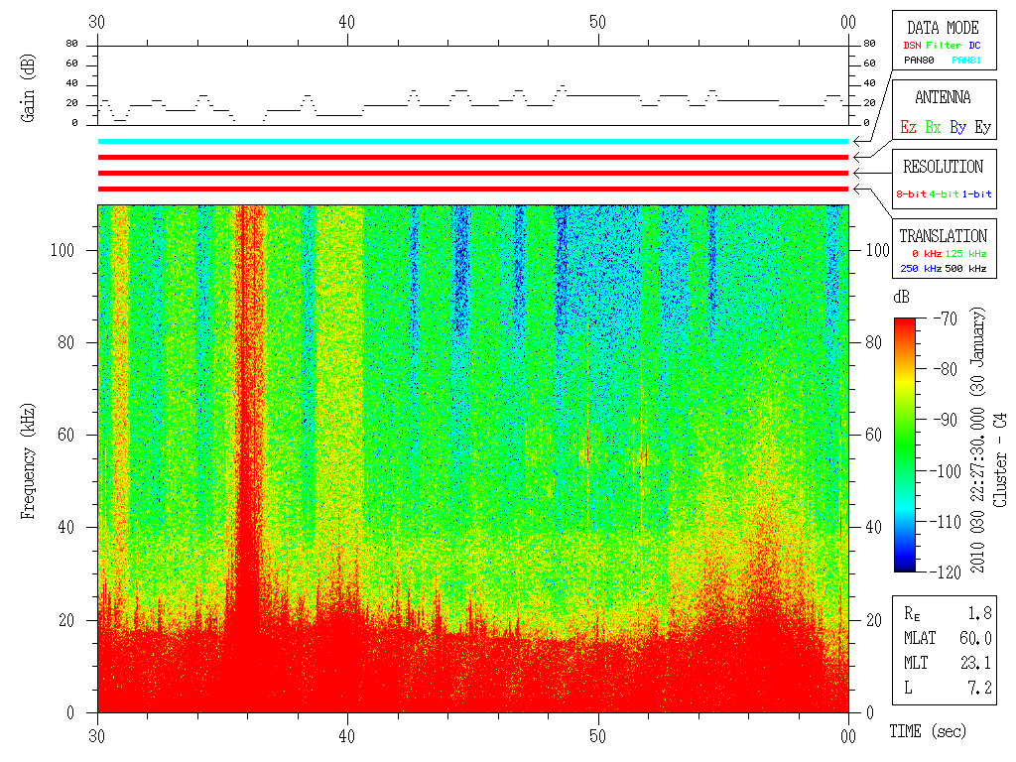The image size is (1016, 762).
Task: Click the DSN label in Data Mode legend
Action: pos(912,46)
